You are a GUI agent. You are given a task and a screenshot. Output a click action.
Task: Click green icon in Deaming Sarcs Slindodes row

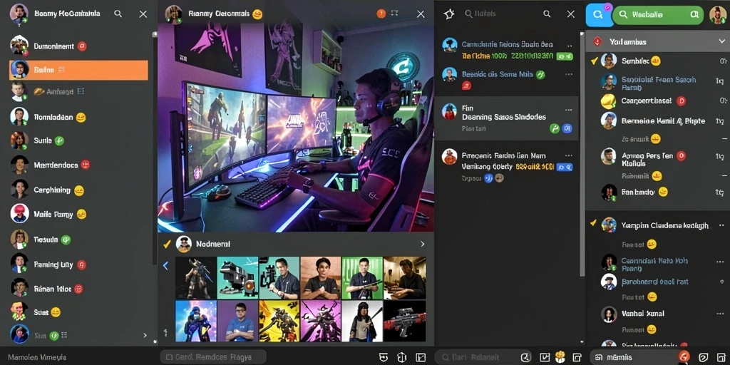click(555, 128)
